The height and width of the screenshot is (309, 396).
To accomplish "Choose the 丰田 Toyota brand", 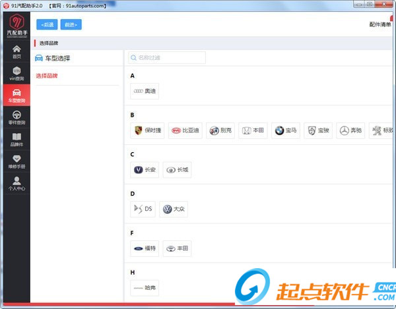I will [x=177, y=248].
